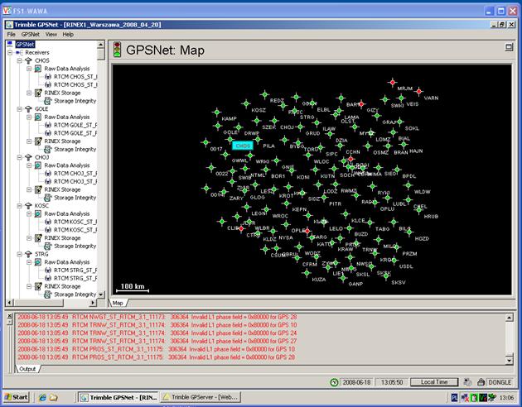The width and height of the screenshot is (522, 407).
Task: Collapse RINEX Storage under CHOS
Action: [x=29, y=93]
